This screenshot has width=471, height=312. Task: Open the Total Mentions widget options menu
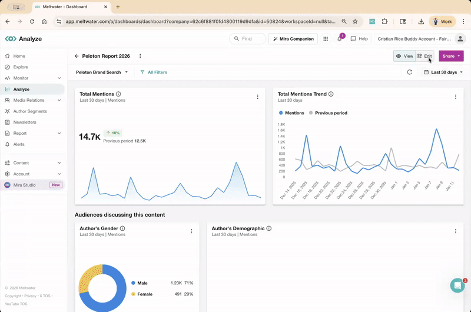pyautogui.click(x=257, y=97)
